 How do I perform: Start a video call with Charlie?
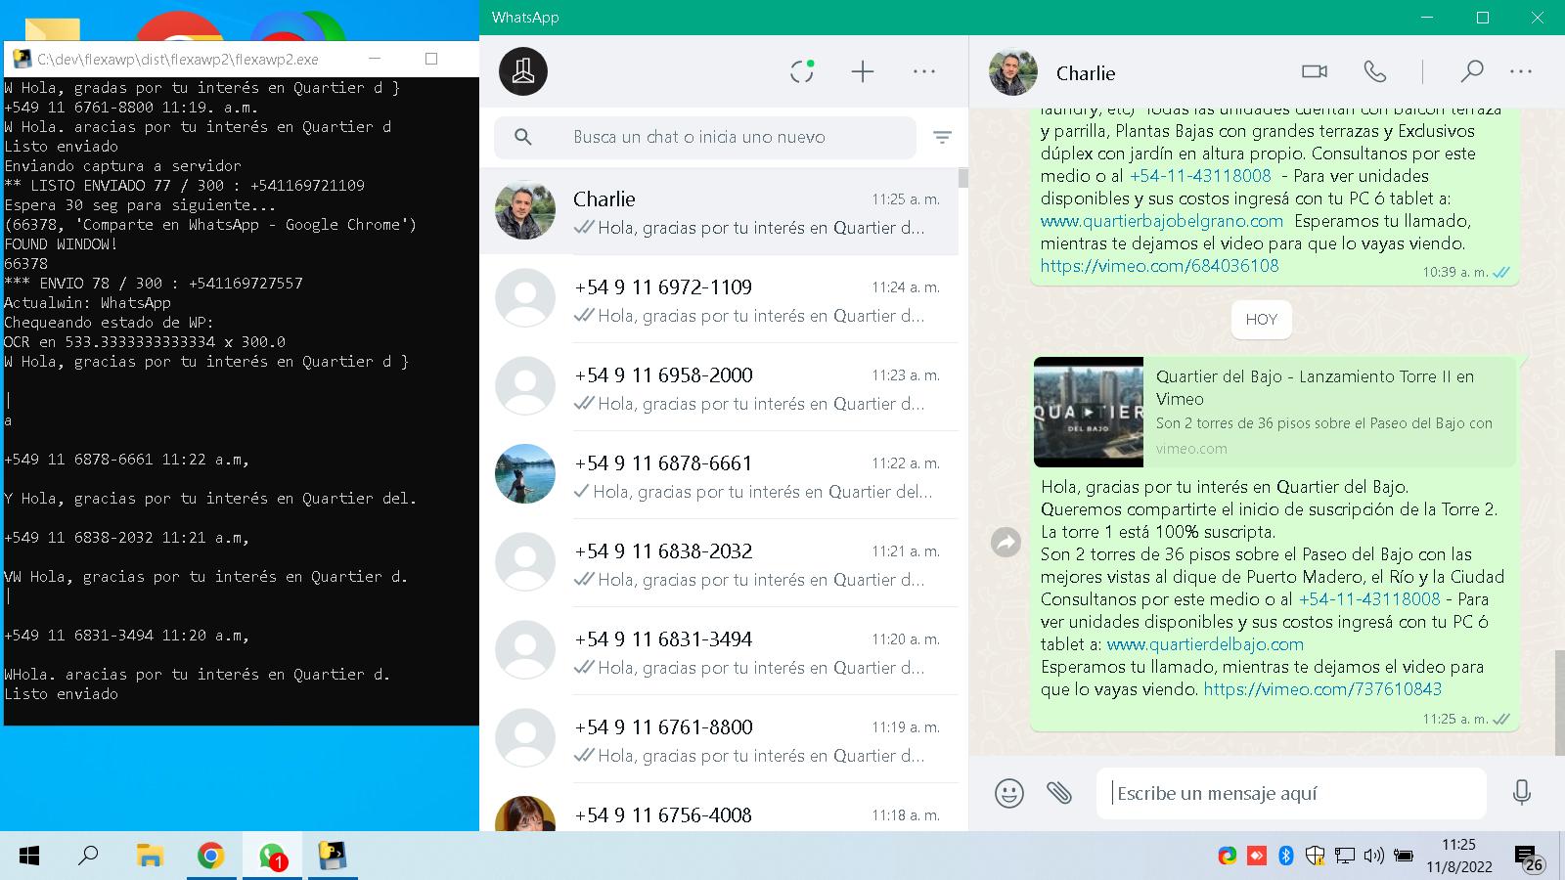tap(1315, 71)
